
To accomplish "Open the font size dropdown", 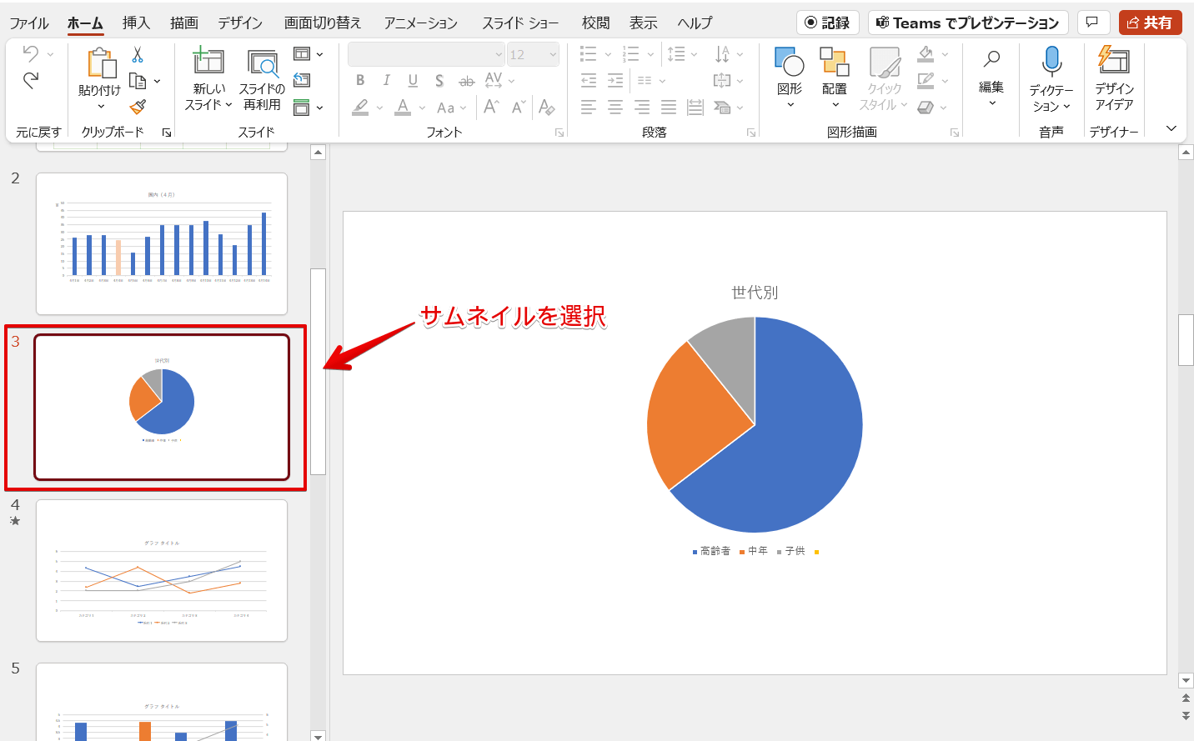I will [554, 54].
